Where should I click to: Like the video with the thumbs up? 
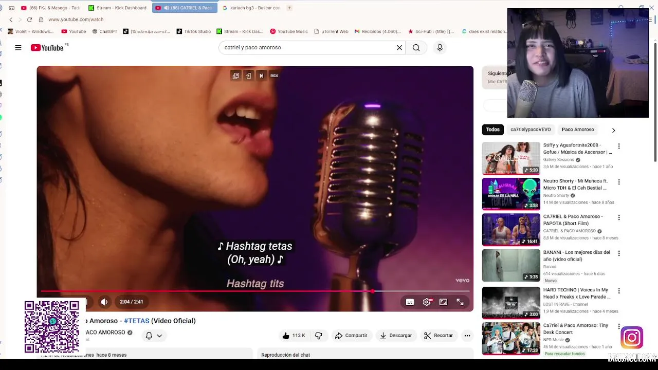point(294,336)
